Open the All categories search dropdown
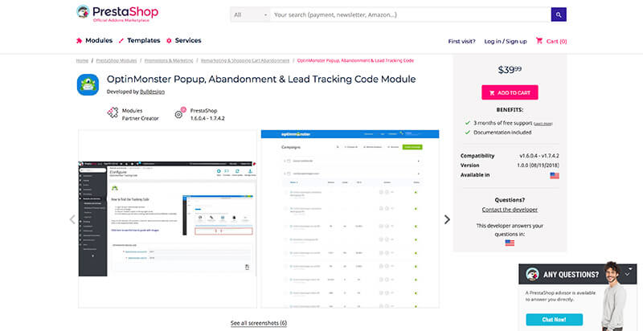The image size is (643, 331). click(x=250, y=14)
